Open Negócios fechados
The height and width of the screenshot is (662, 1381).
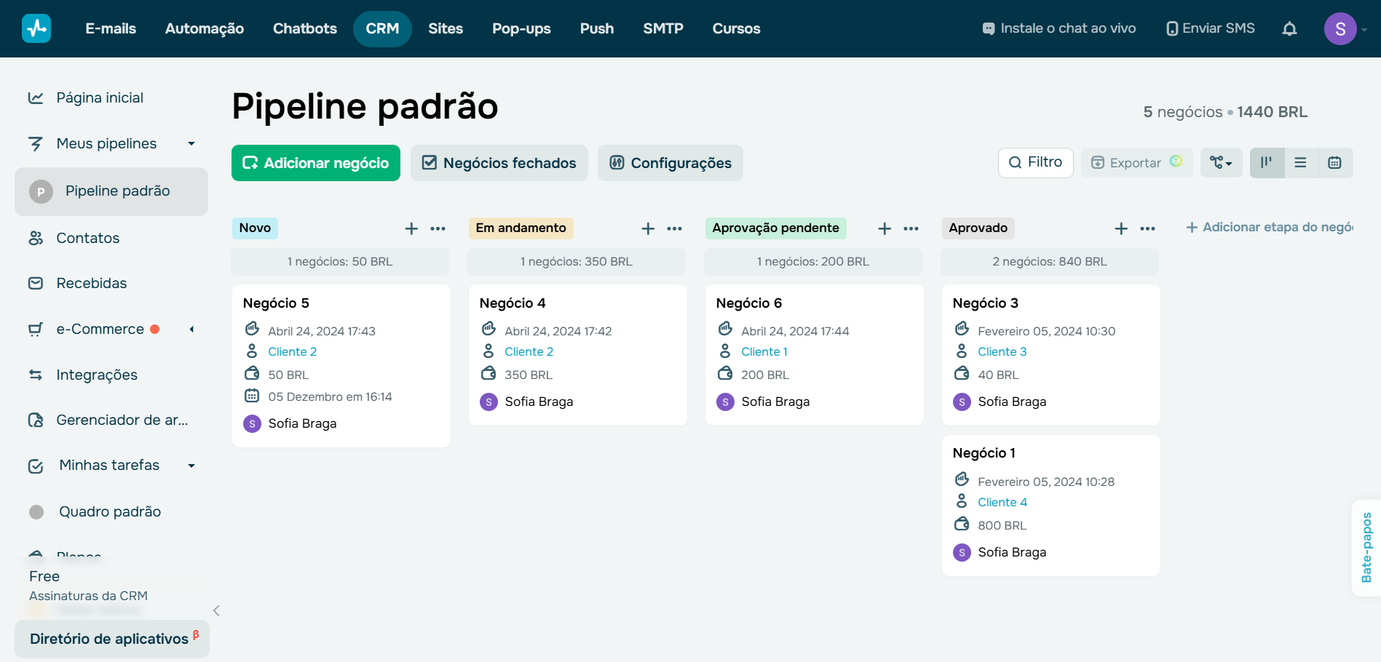[499, 163]
